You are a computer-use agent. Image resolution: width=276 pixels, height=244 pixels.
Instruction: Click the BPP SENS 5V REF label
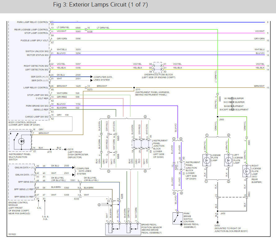click(x=24, y=197)
